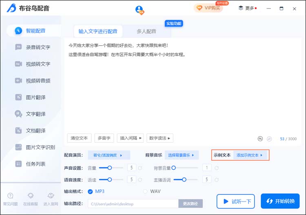306x215 pixels.
Task: Select the MP3 output format
Action: [x=96, y=191]
